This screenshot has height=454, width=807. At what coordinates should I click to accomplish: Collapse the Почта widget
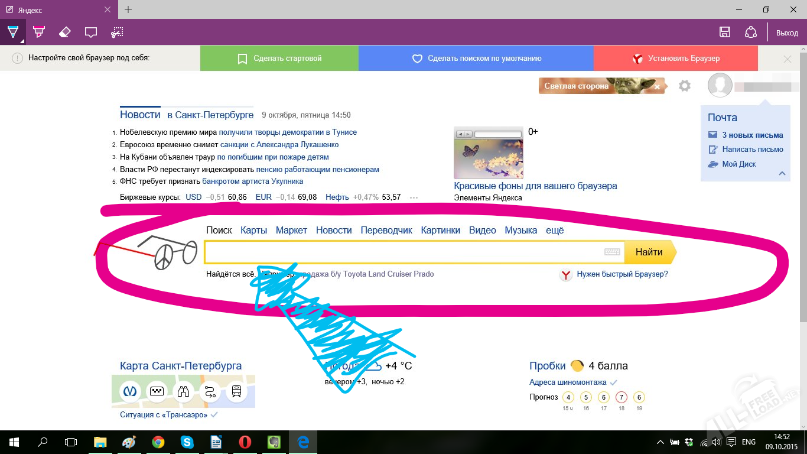782,173
